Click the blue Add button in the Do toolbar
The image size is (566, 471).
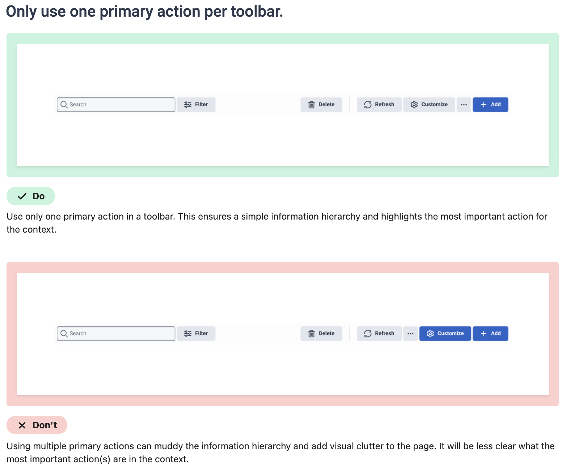tap(490, 105)
